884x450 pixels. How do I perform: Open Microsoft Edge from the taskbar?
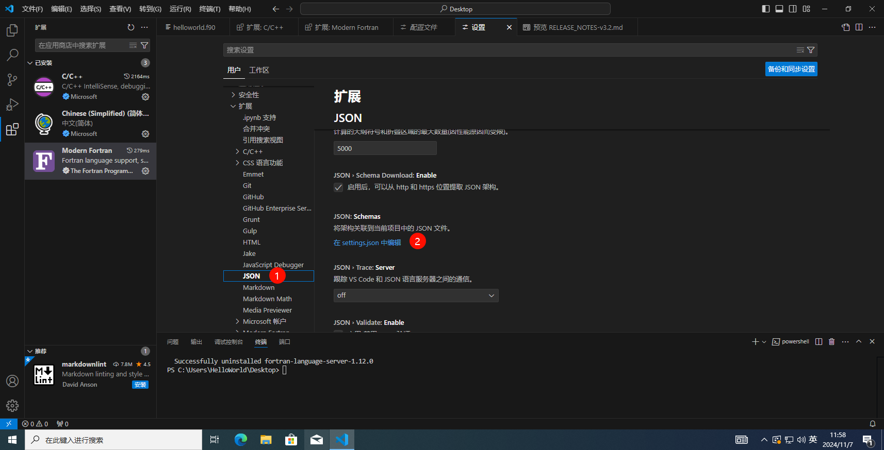(x=240, y=440)
